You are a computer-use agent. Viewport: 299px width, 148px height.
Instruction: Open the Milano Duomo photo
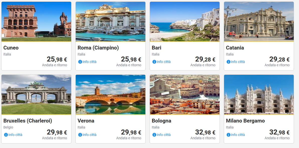[259, 94]
